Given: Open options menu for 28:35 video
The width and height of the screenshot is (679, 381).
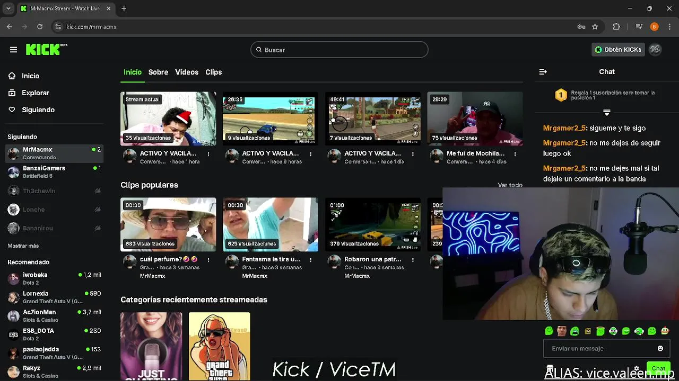Looking at the screenshot, I should pyautogui.click(x=310, y=154).
